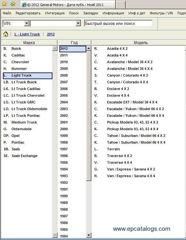Click the Год list scroll-up arrow
This screenshot has width=186, height=240.
89,49
